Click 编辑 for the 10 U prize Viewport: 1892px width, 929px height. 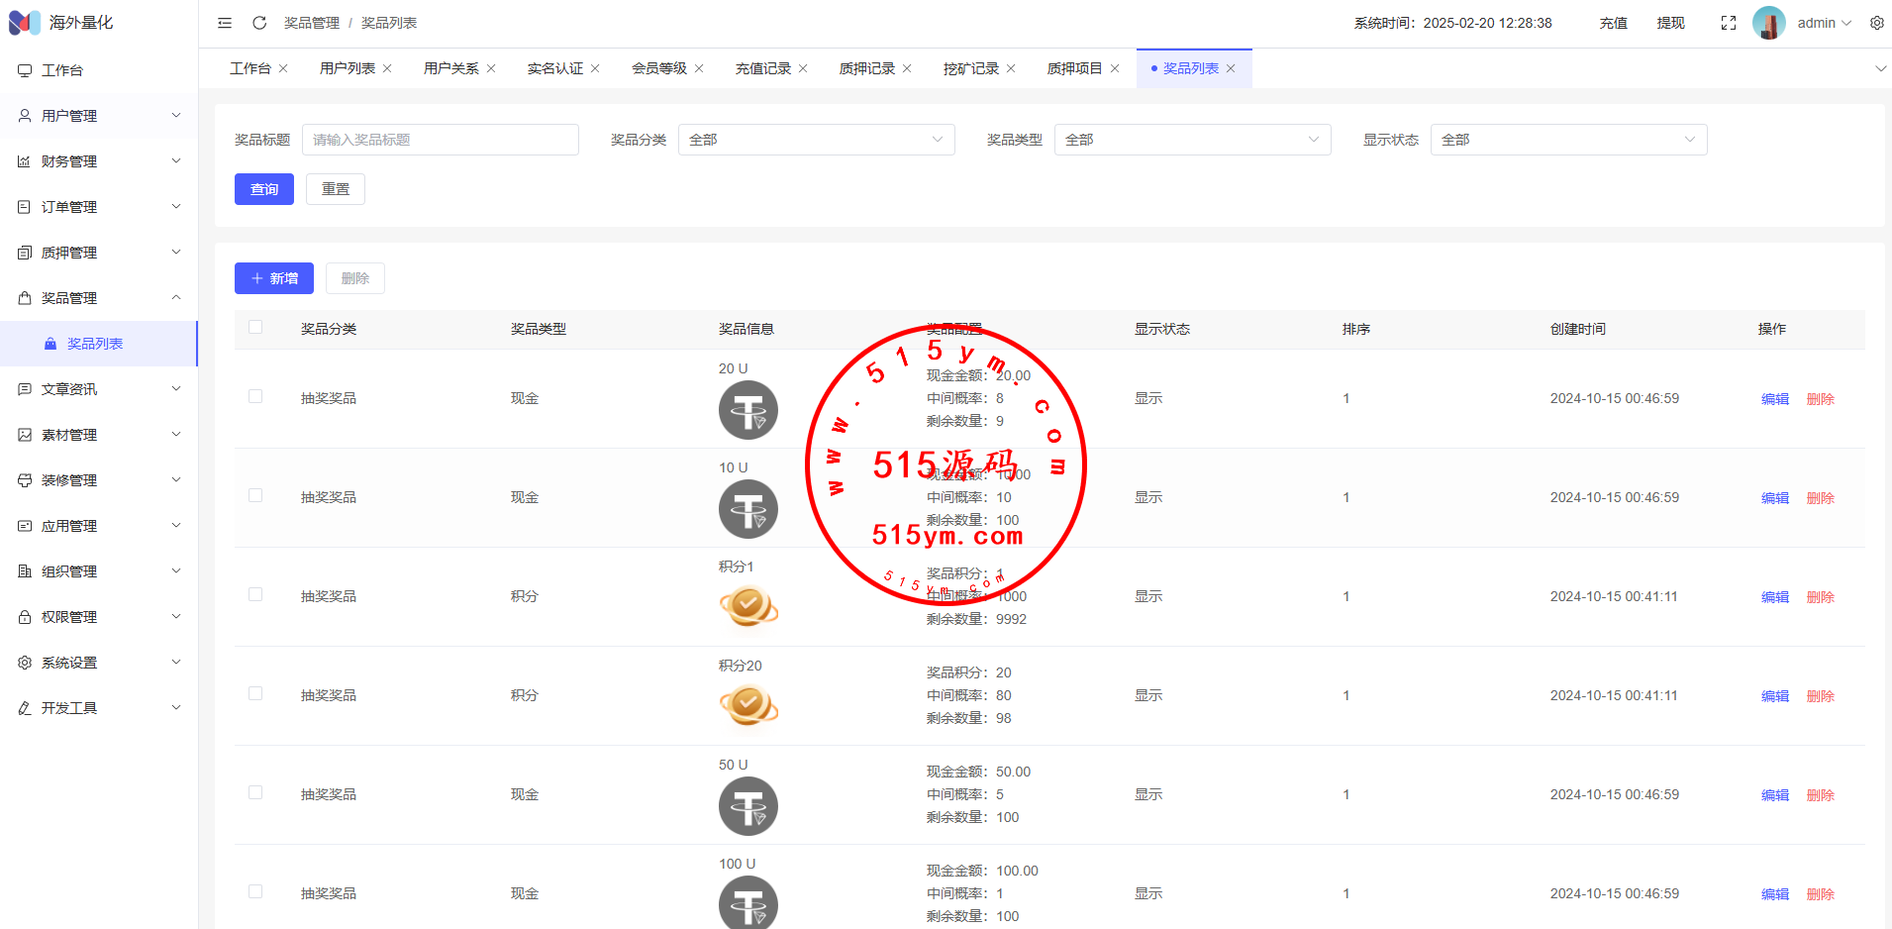point(1774,498)
